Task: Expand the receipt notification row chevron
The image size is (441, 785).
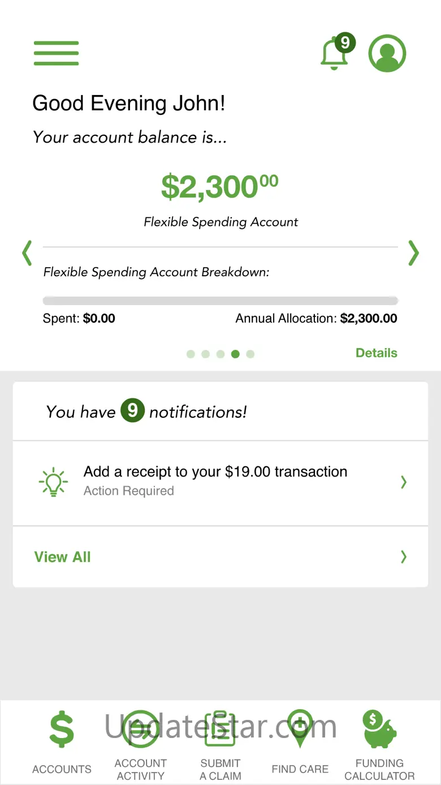Action: click(x=403, y=482)
